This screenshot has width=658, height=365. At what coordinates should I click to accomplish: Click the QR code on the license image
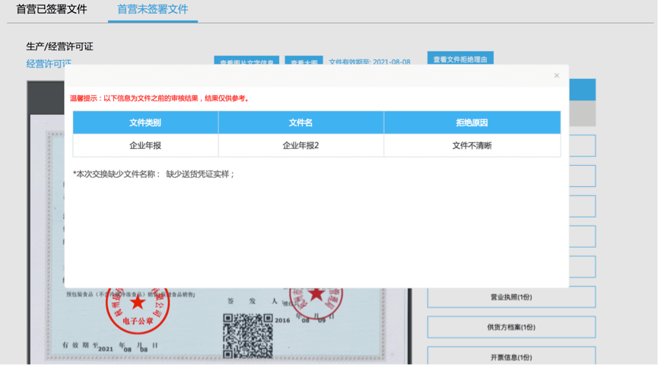[x=247, y=335]
